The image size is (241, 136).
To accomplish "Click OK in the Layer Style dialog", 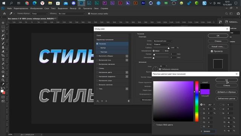I will tap(218, 36).
